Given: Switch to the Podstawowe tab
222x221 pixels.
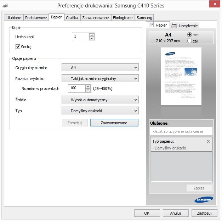Looking at the screenshot, I should [x=36, y=18].
